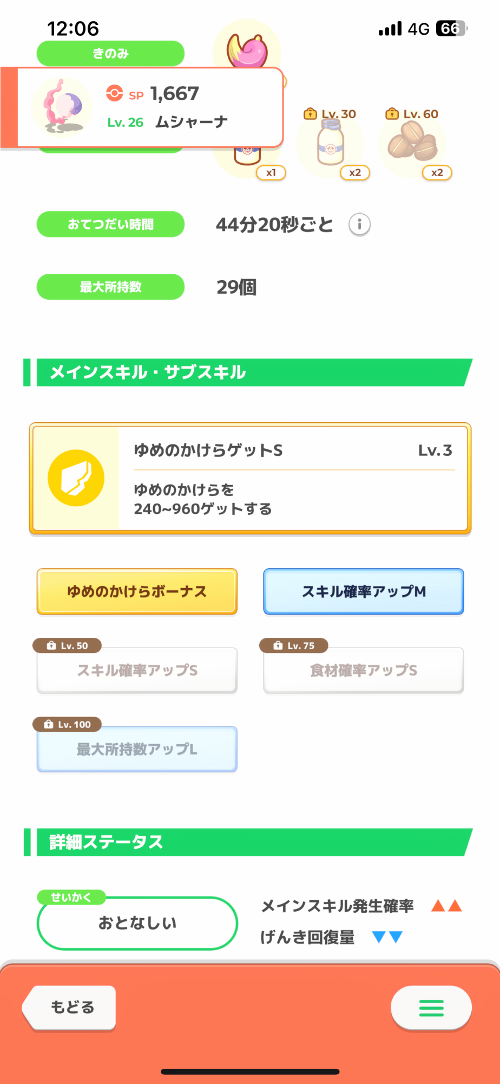Tap the info icon beside helping time
Viewport: 500px width, 1084px height.
click(359, 224)
